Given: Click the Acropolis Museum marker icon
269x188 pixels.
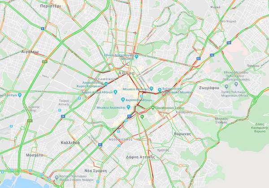Looking at the screenshot, I should pyautogui.click(x=128, y=107).
